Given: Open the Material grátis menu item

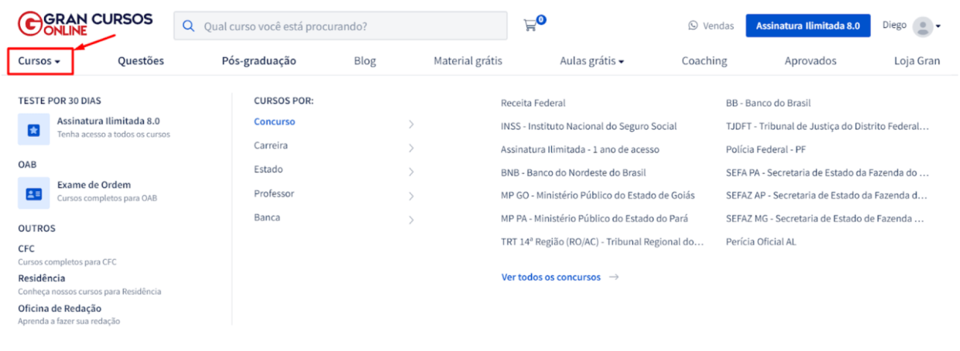Looking at the screenshot, I should click(468, 61).
